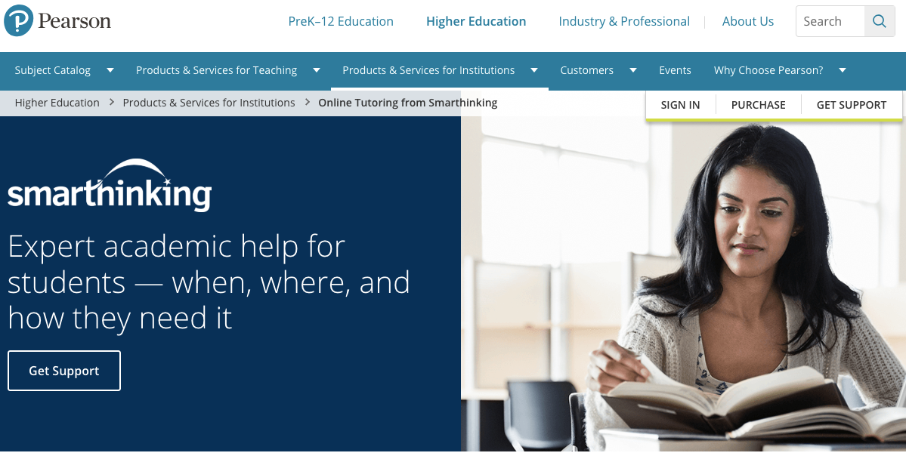Image resolution: width=906 pixels, height=456 pixels.
Task: Go to Industry & Professional
Action: click(x=624, y=21)
